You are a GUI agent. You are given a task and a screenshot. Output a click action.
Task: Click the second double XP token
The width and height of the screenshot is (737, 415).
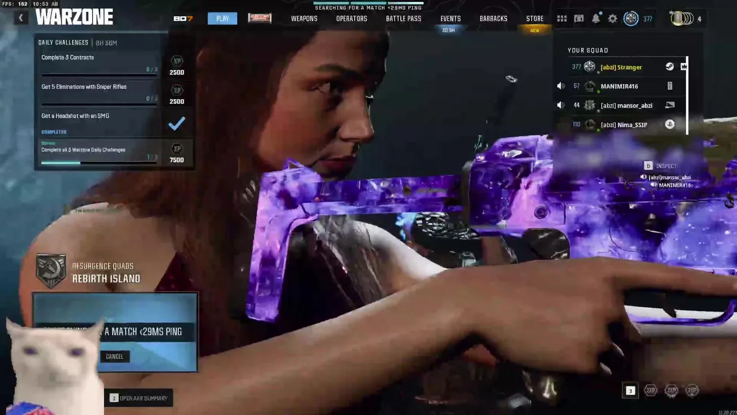click(x=671, y=391)
